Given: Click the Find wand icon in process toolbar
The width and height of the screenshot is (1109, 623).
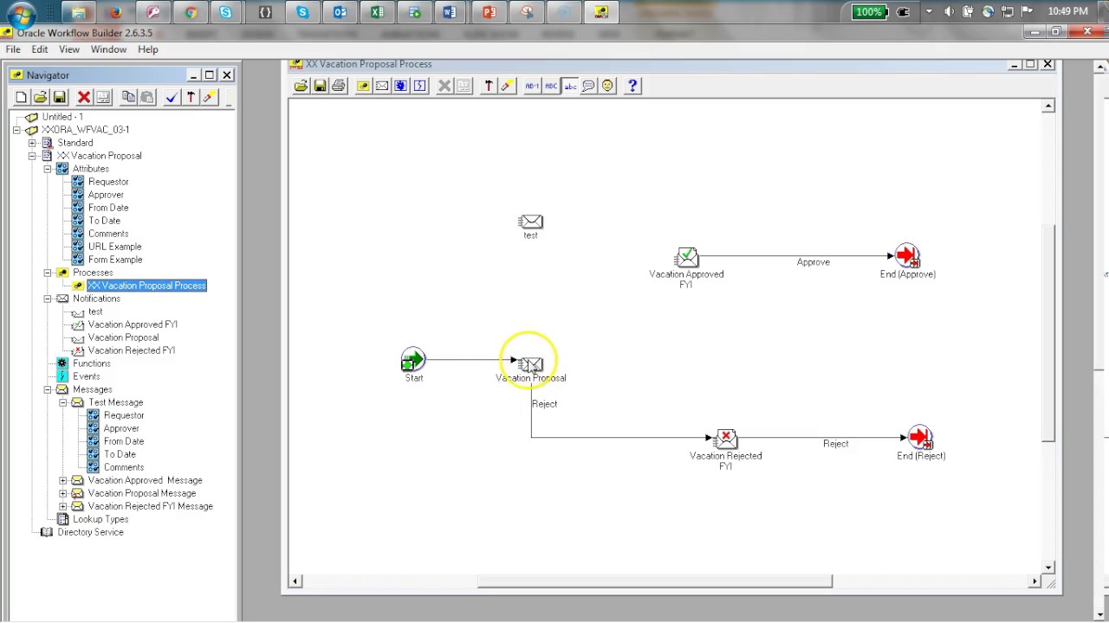Looking at the screenshot, I should 508,86.
